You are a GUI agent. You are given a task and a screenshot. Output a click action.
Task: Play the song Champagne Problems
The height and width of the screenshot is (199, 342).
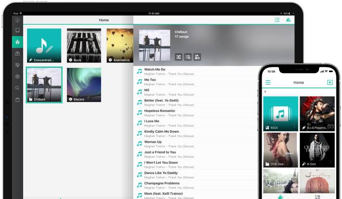pyautogui.click(x=196, y=185)
